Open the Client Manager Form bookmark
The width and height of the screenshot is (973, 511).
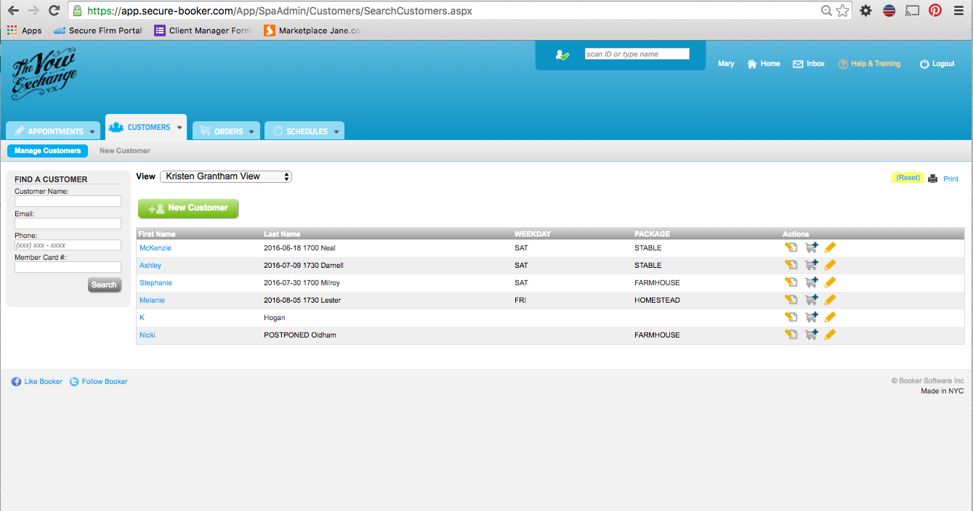[203, 30]
